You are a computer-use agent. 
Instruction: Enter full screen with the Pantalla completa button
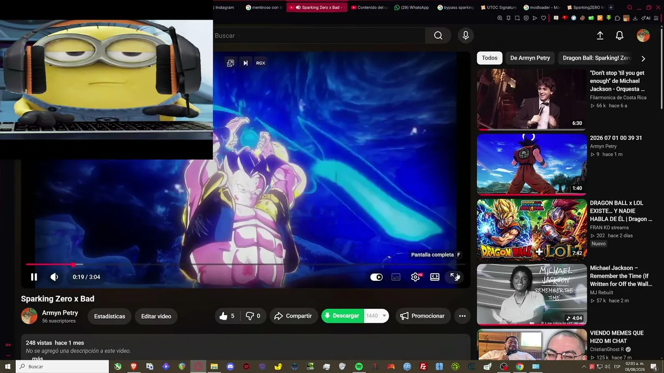point(454,277)
